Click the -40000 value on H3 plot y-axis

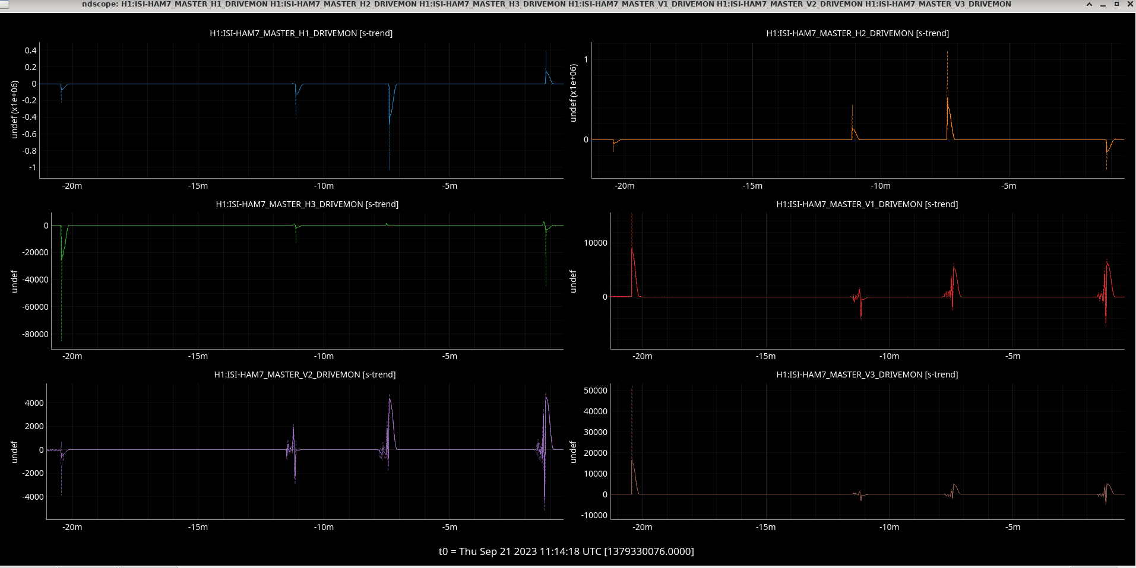pos(36,280)
